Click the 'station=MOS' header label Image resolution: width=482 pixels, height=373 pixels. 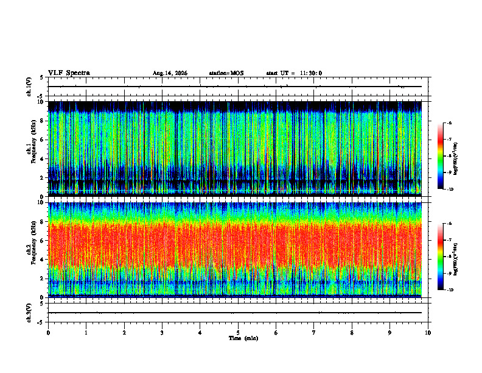tap(226, 73)
